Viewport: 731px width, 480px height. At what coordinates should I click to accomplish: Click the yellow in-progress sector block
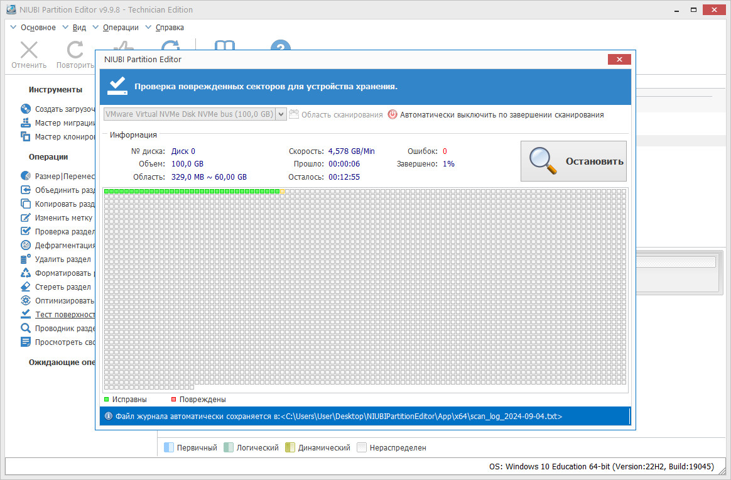pos(282,191)
